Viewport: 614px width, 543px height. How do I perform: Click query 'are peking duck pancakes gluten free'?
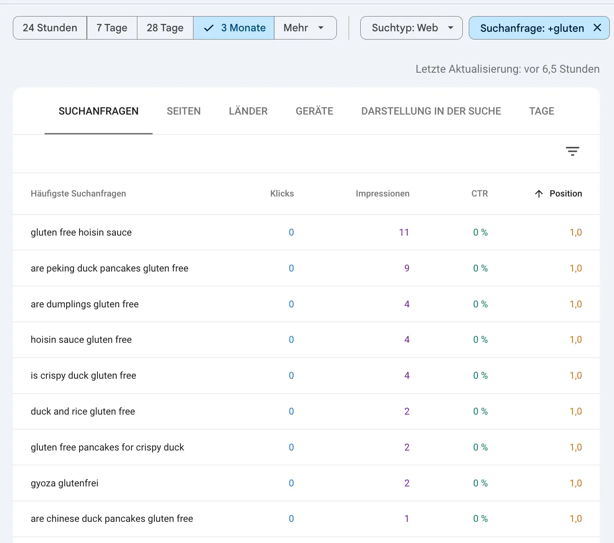click(x=109, y=268)
